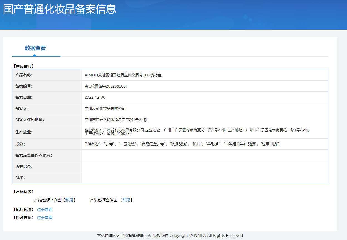Click the triangle marker under 数据查看 tab

point(35,55)
